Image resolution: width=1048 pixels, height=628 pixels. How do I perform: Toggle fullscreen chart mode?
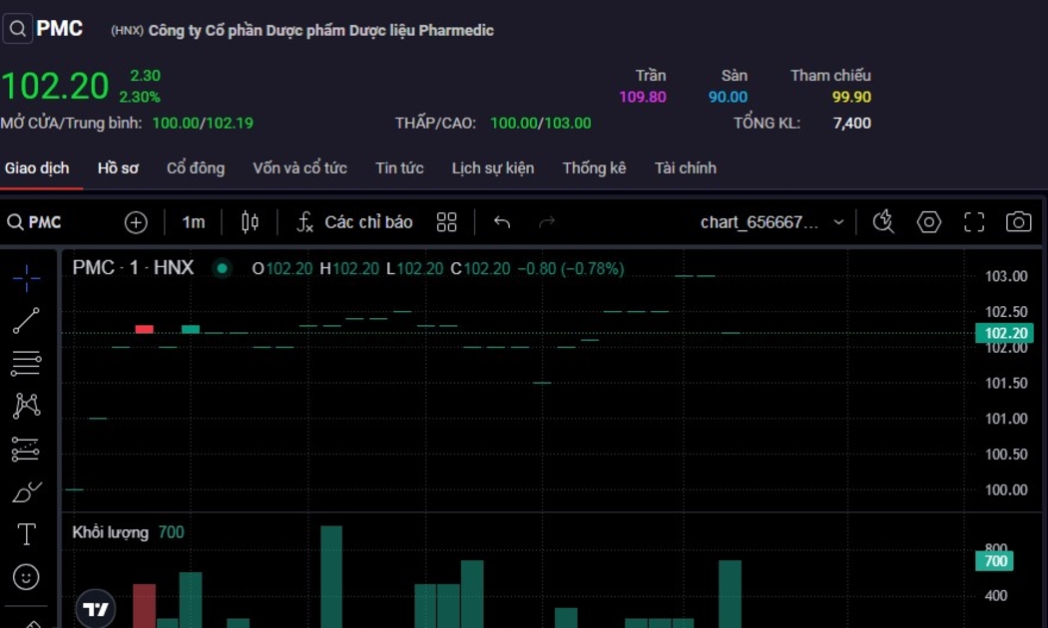click(x=973, y=222)
